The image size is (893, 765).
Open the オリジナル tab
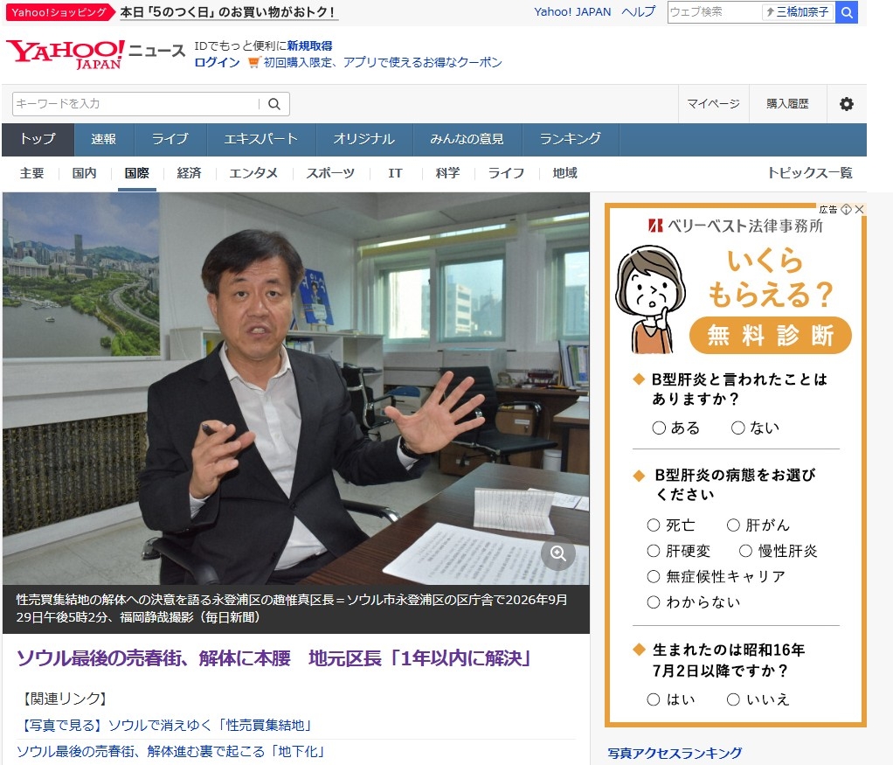(x=363, y=140)
